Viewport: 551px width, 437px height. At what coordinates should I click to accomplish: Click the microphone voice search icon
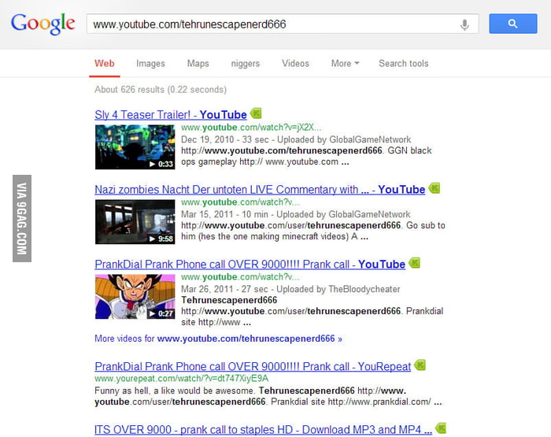click(464, 24)
